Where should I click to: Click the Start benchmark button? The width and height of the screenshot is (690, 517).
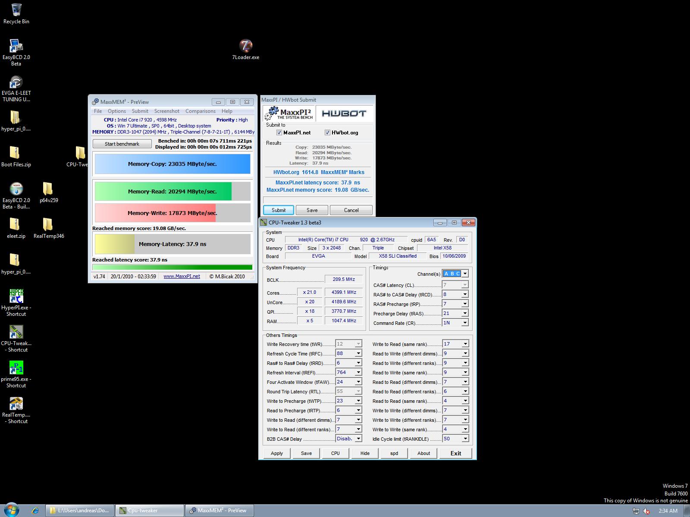tap(122, 144)
